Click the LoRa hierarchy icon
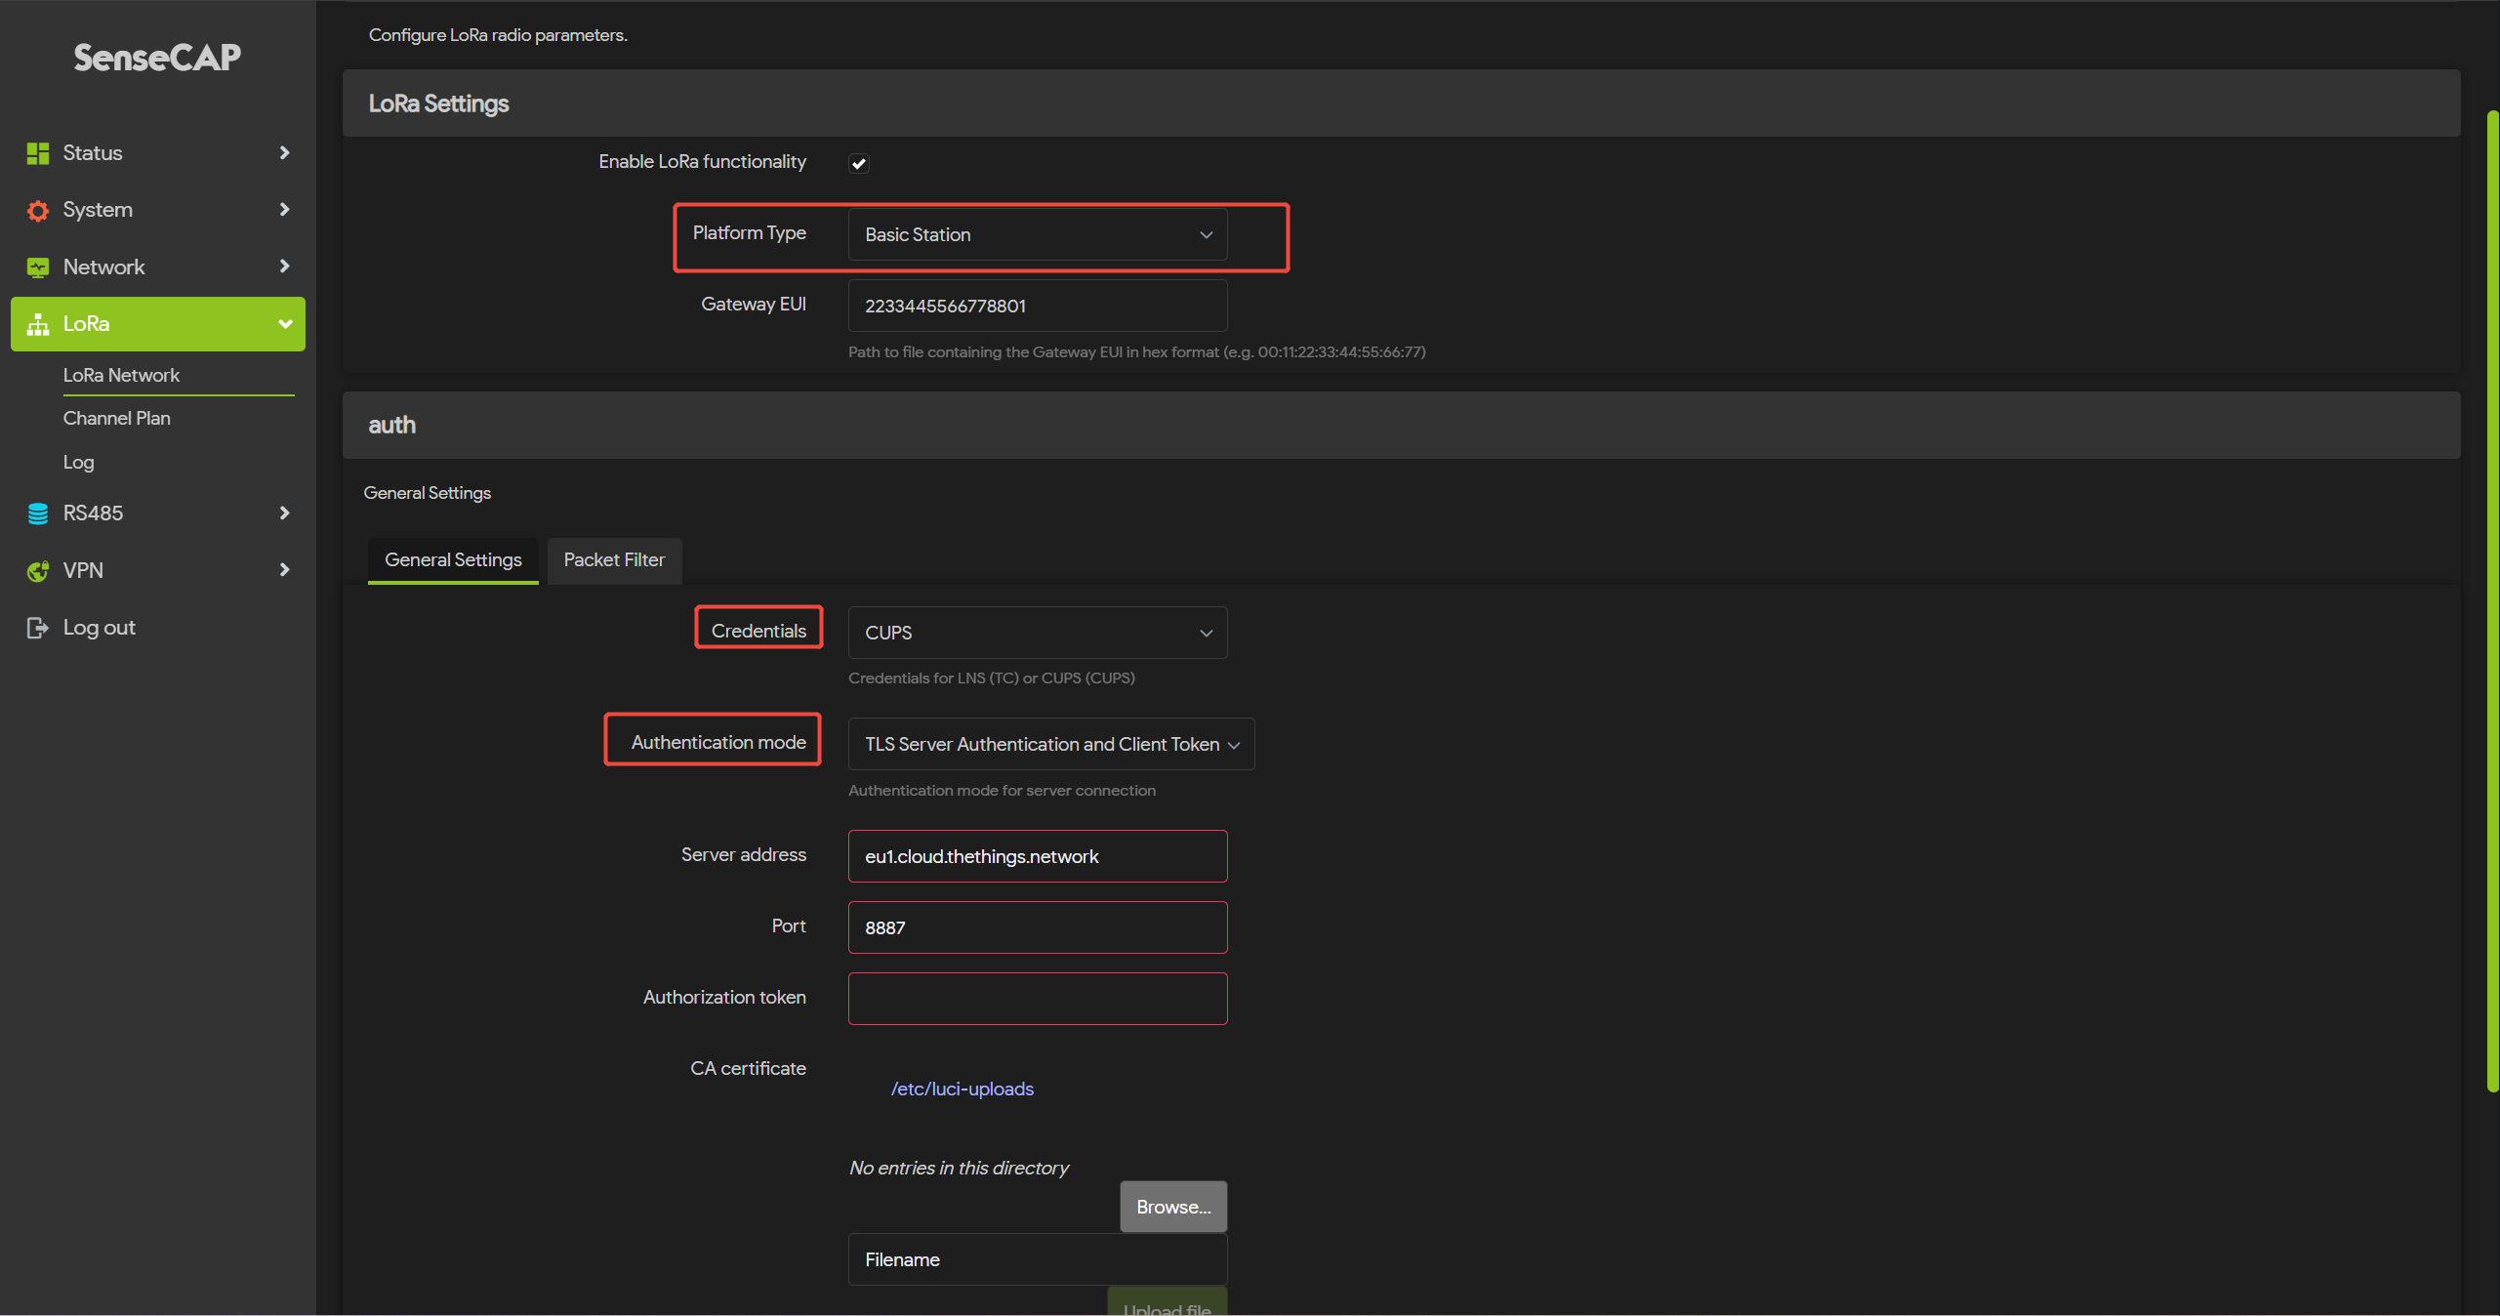2500x1316 pixels. point(38,324)
